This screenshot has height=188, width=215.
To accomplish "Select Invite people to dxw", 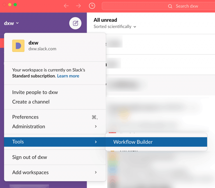I will (x=55, y=92).
